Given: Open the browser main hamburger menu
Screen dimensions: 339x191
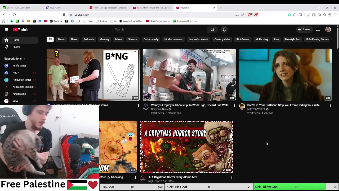Looking at the screenshot, I should [335, 15].
